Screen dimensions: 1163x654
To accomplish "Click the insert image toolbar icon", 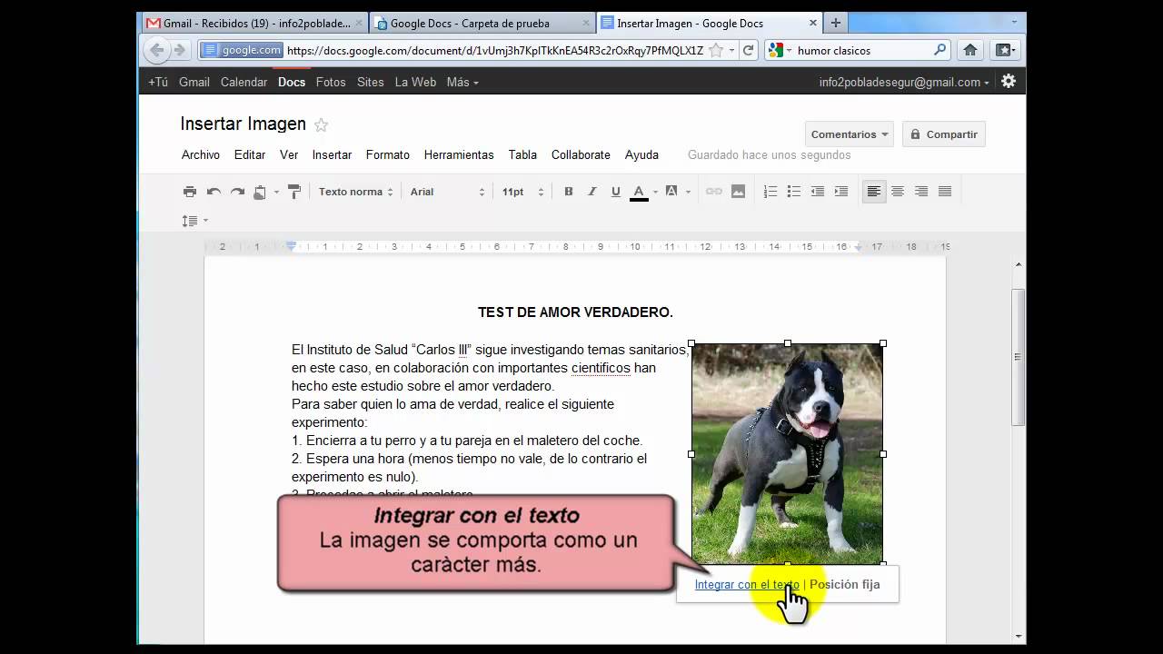I will coord(738,192).
